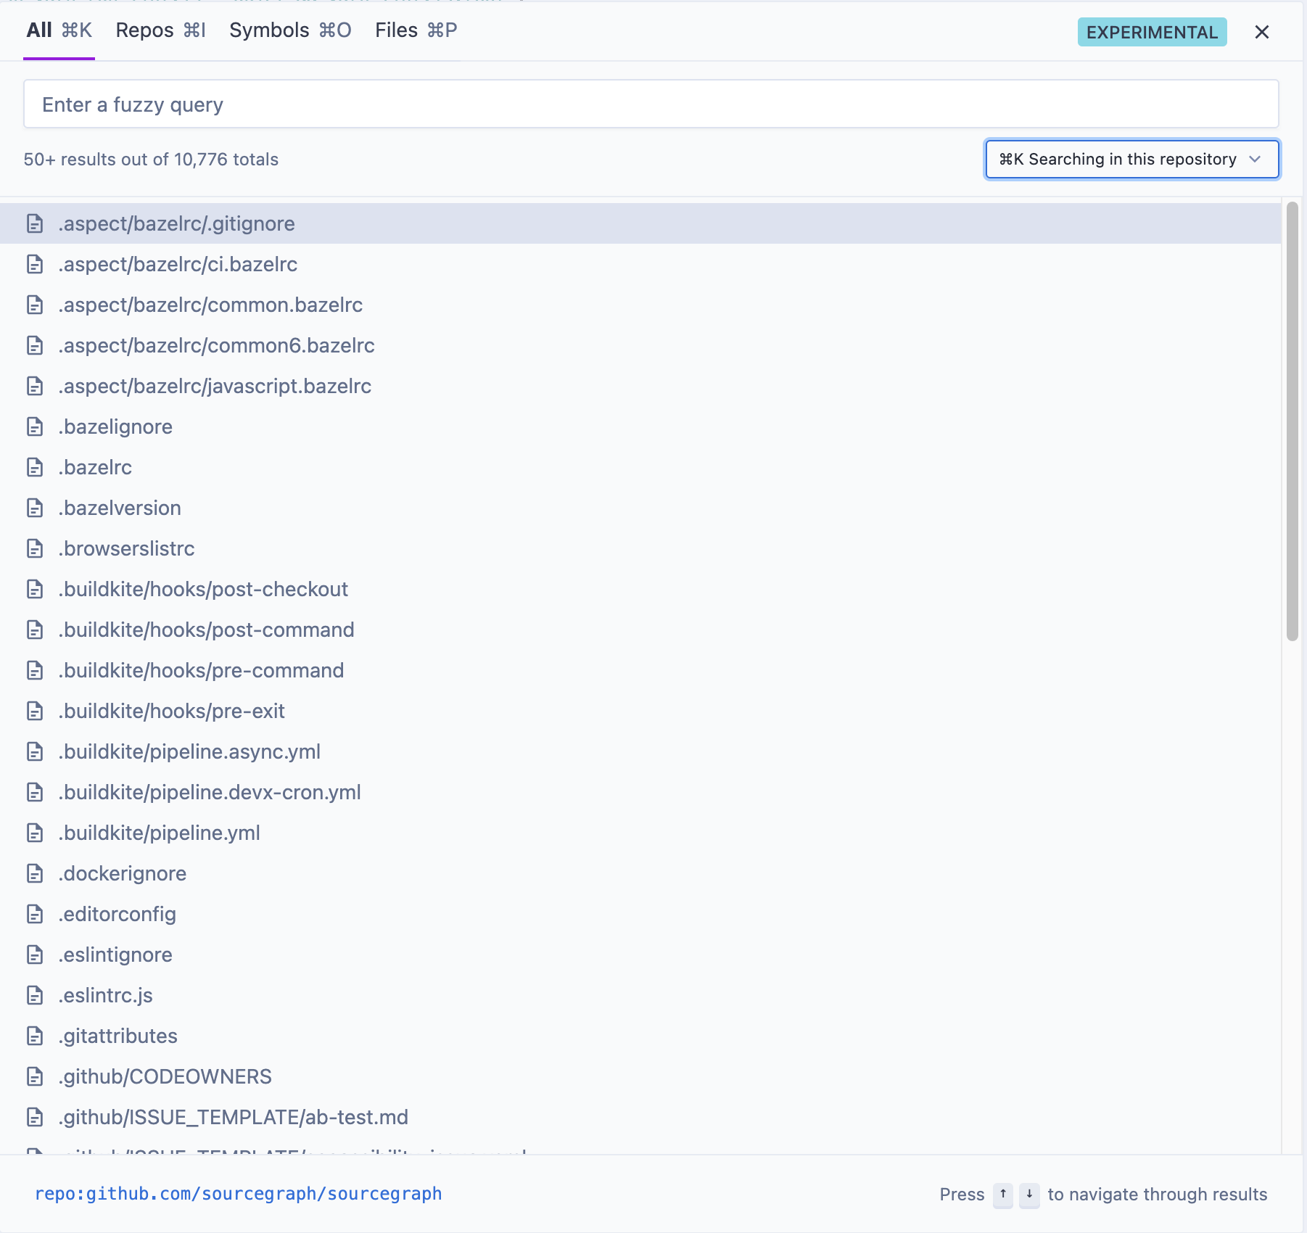The height and width of the screenshot is (1233, 1307).
Task: Click file icon beside .aspect/bazelrc/common.bazelrc
Action: 35,305
